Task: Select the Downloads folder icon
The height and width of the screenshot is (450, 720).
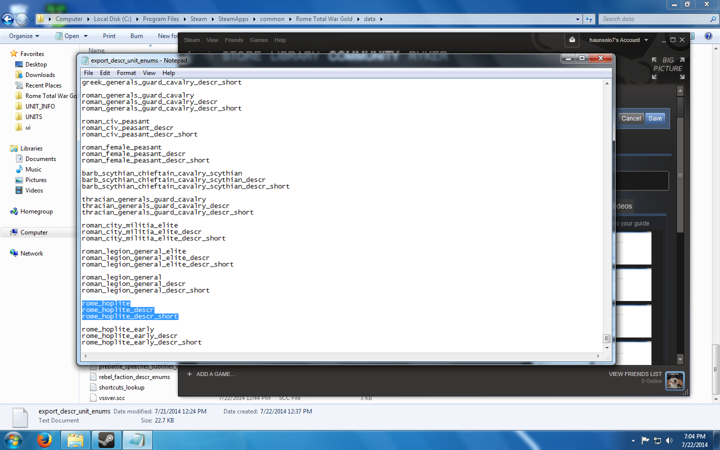Action: coord(19,75)
